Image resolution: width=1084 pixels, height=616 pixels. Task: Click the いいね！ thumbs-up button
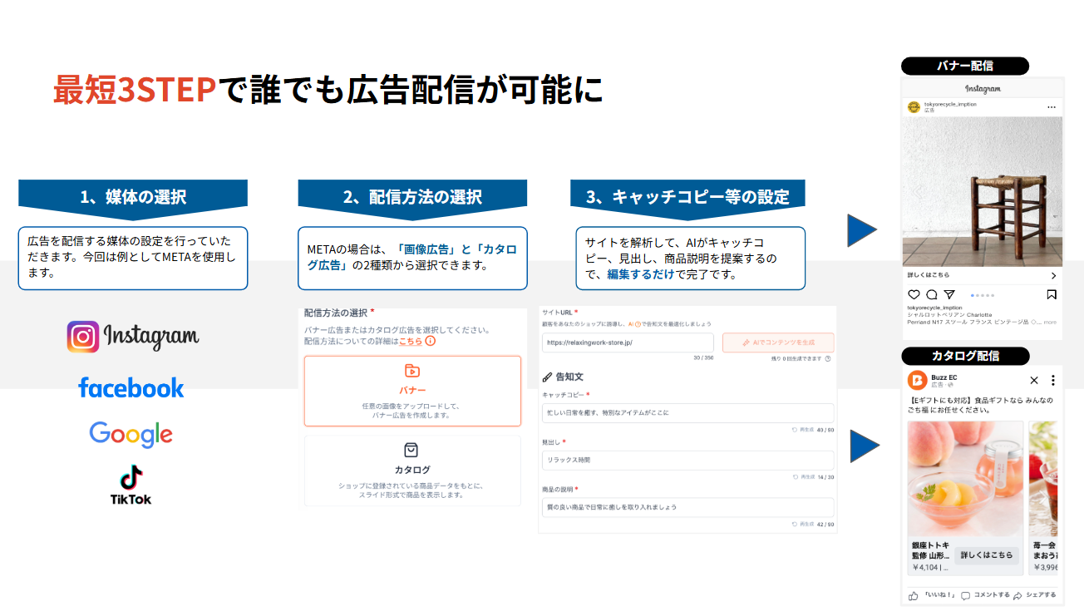[x=932, y=595]
